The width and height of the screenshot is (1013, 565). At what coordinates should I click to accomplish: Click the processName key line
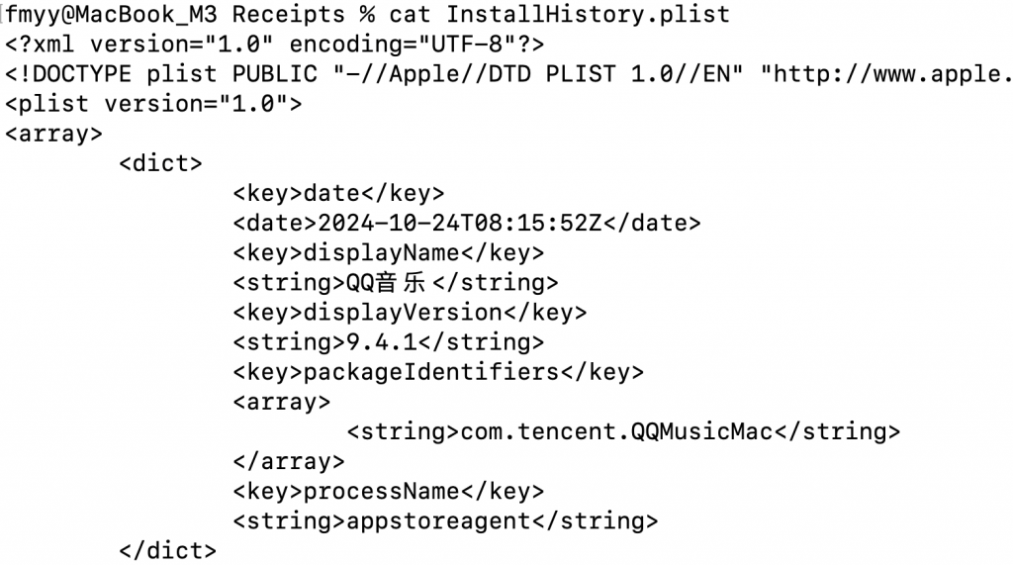[x=388, y=491]
